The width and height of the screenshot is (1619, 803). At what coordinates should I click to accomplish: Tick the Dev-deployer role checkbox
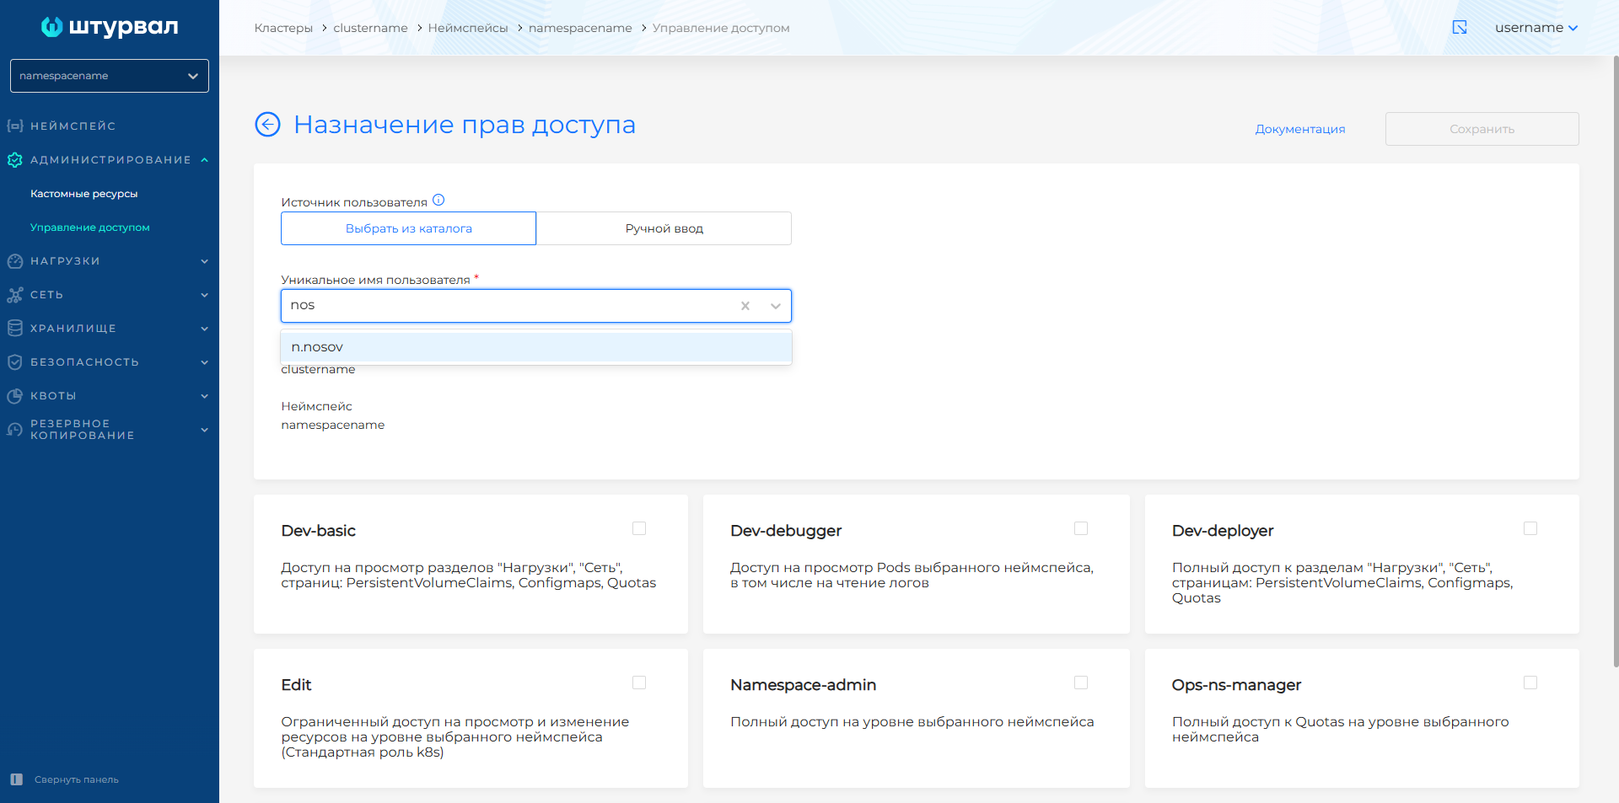[x=1530, y=528]
